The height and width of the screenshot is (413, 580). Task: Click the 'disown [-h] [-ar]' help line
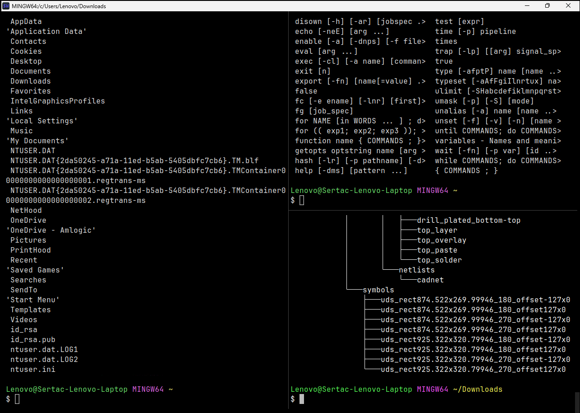click(360, 22)
